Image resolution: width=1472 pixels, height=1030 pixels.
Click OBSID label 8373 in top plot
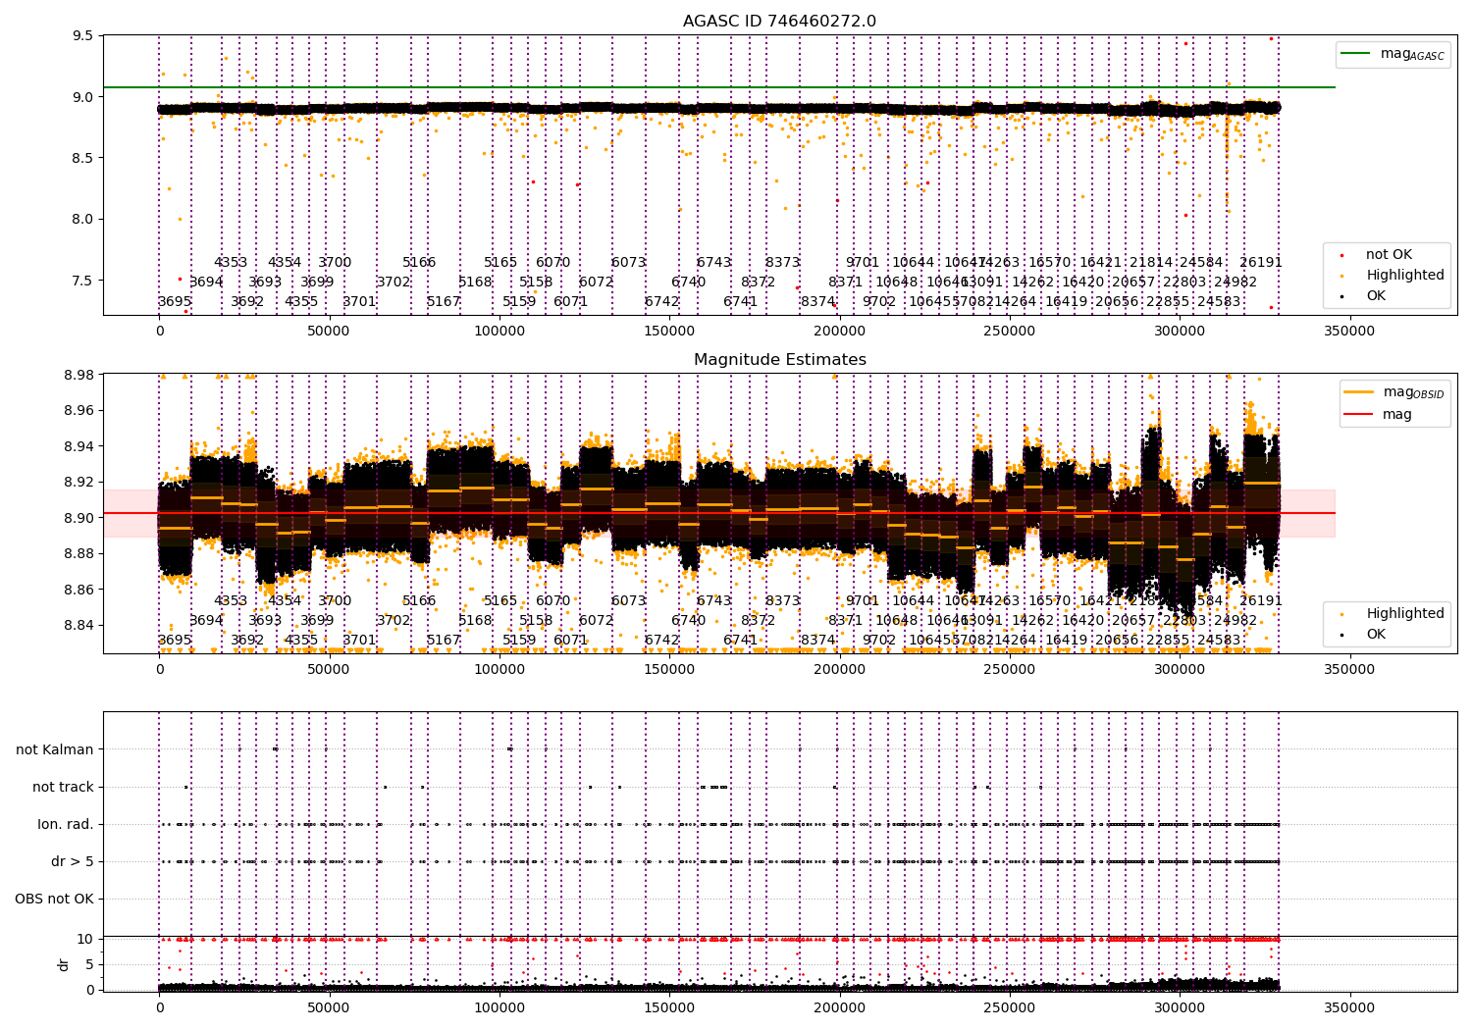click(x=783, y=262)
